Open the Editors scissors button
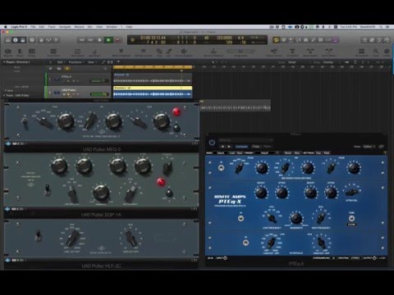This screenshot has height=295, width=394. click(56, 40)
